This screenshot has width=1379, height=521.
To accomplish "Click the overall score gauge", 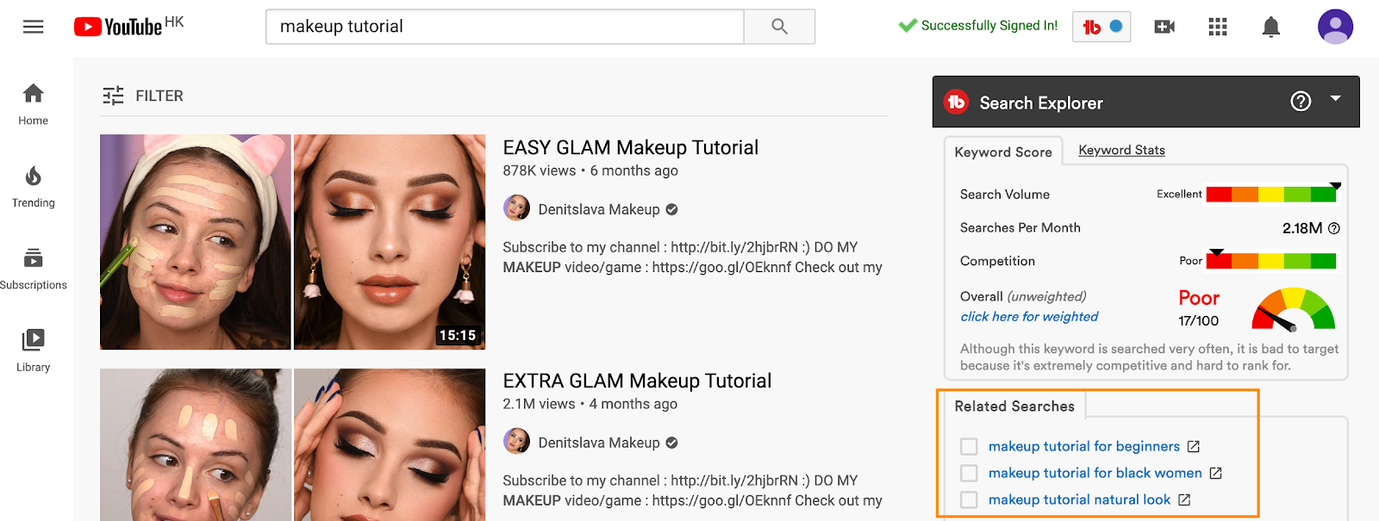I will pyautogui.click(x=1293, y=309).
